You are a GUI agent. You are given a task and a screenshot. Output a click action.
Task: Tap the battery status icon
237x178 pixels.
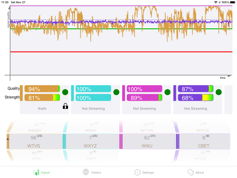(233, 2)
